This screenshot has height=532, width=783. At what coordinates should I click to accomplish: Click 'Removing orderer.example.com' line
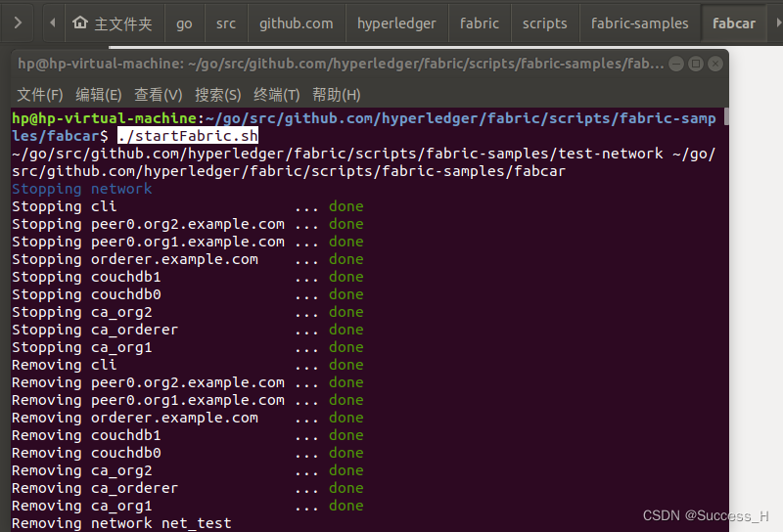188,418
